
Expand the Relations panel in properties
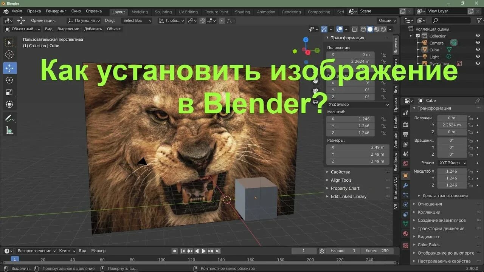[430, 204]
